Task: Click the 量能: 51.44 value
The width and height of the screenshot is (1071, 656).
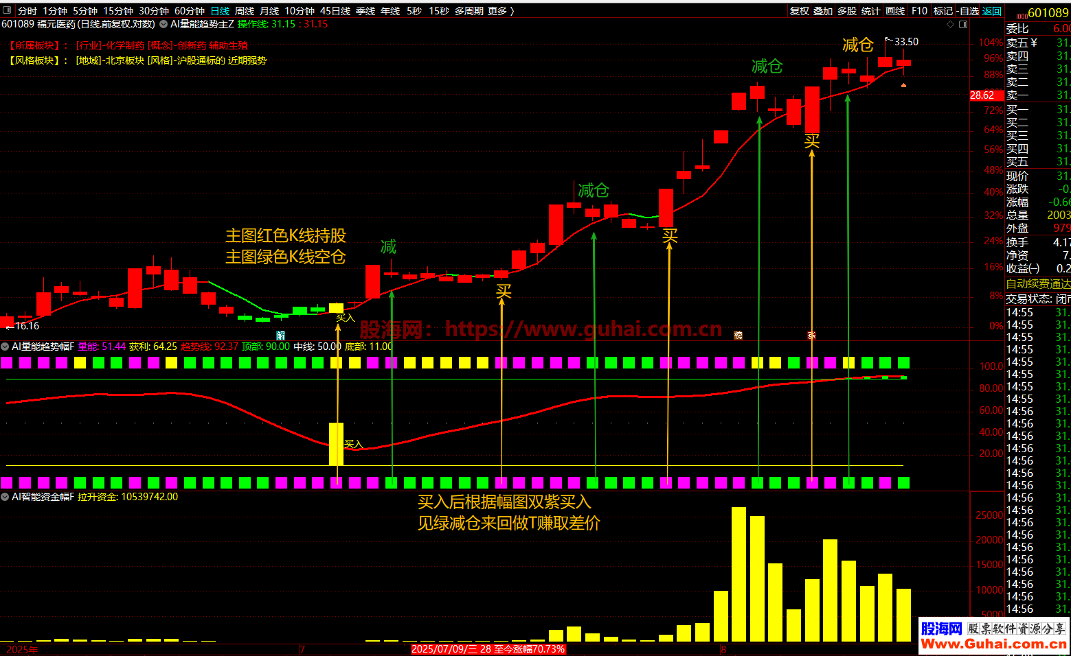Action: point(102,347)
